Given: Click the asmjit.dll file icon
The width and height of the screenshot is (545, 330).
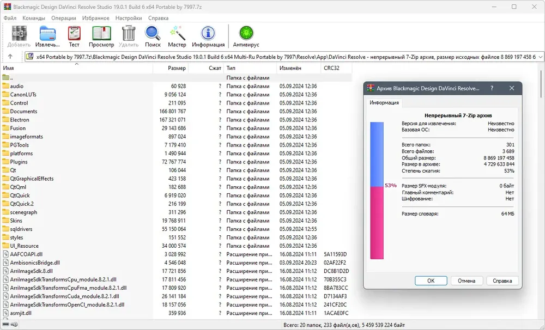Looking at the screenshot, I should click(5, 313).
